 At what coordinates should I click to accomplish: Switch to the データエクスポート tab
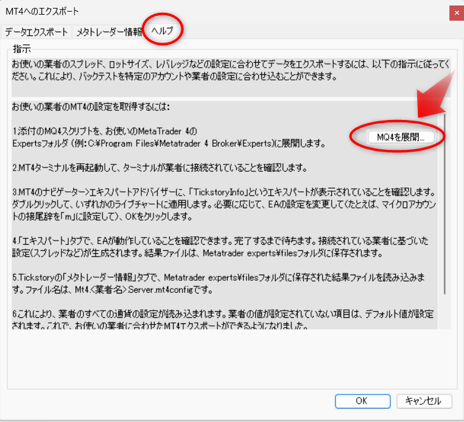pos(36,32)
